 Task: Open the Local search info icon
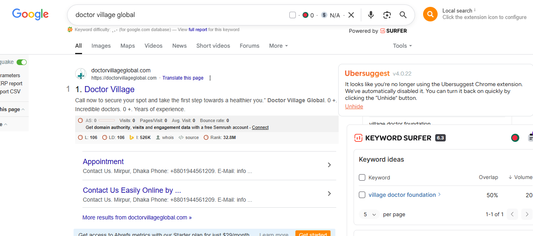[475, 10]
